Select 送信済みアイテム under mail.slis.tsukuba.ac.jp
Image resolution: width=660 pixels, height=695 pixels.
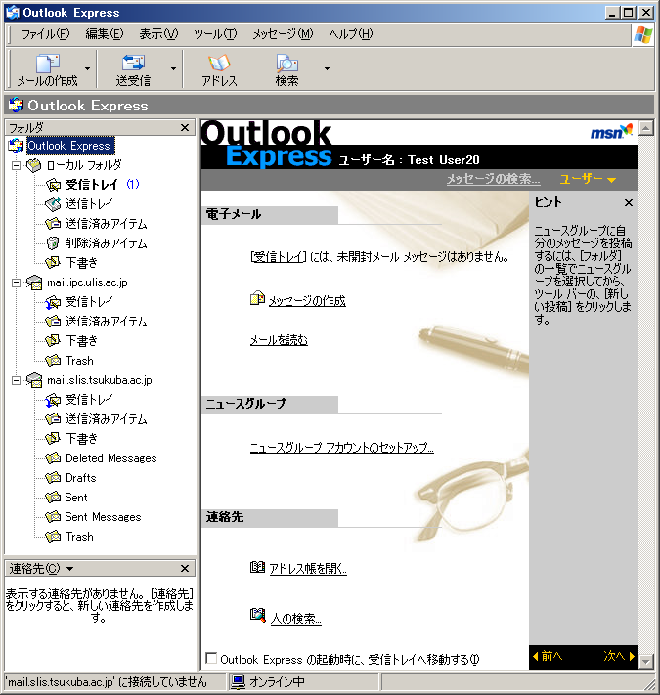(106, 419)
